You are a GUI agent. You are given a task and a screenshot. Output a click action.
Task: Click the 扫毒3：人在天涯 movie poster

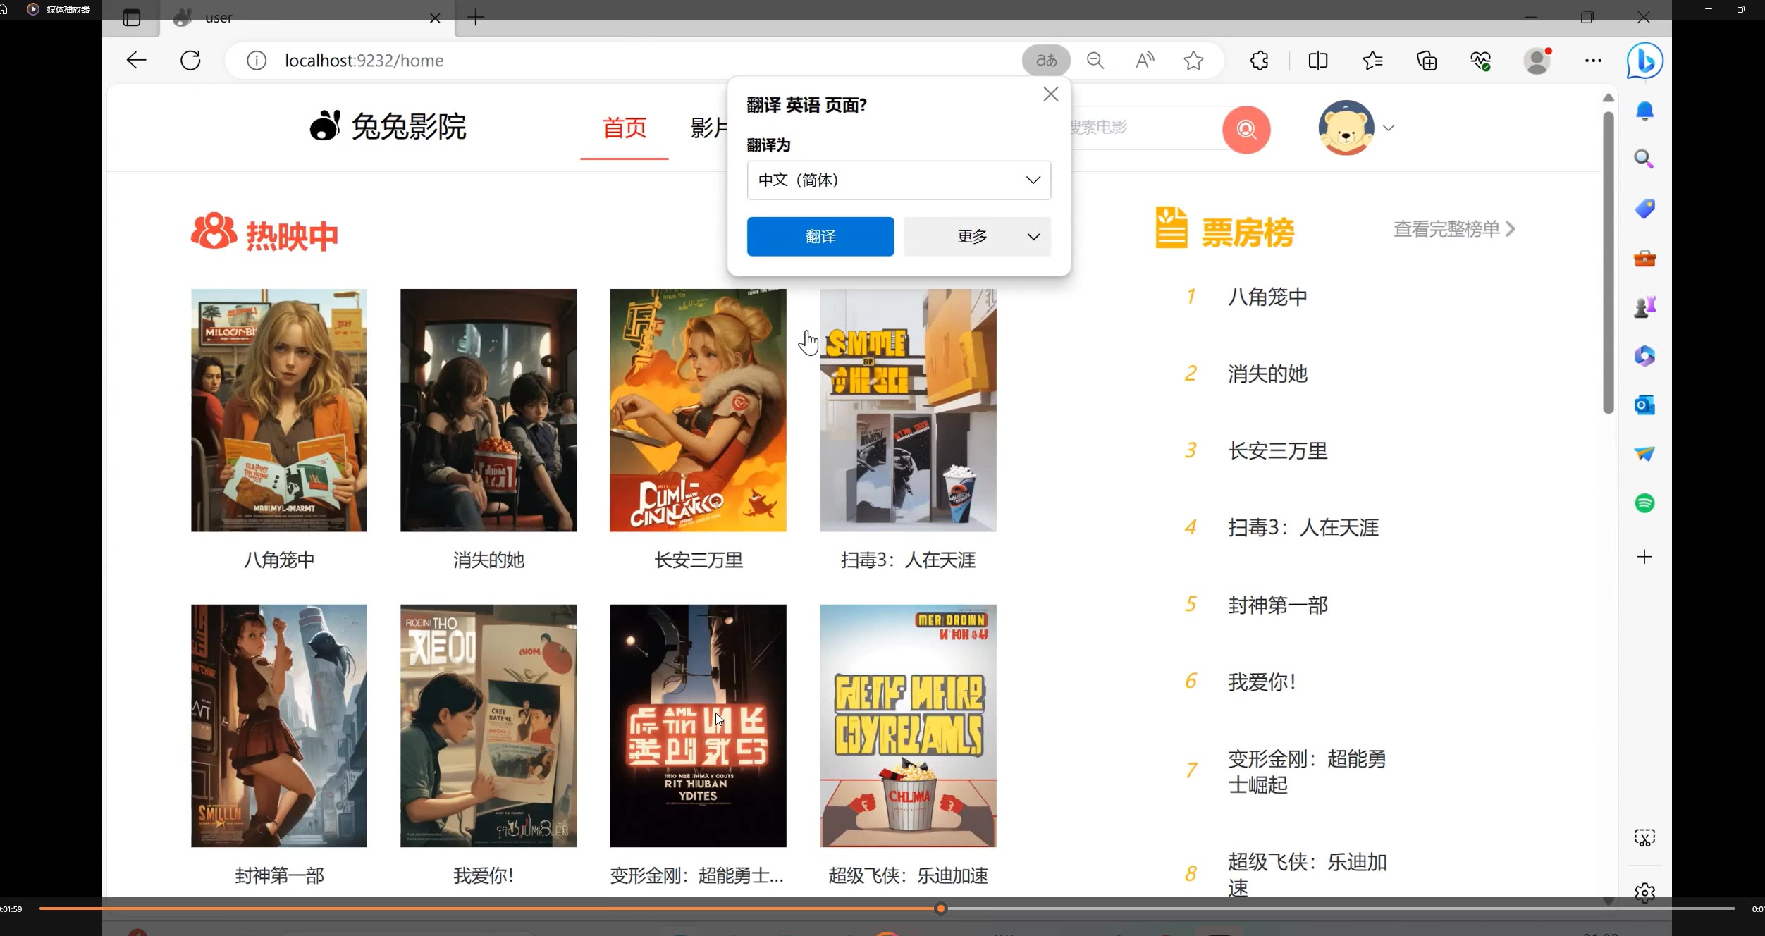(908, 410)
